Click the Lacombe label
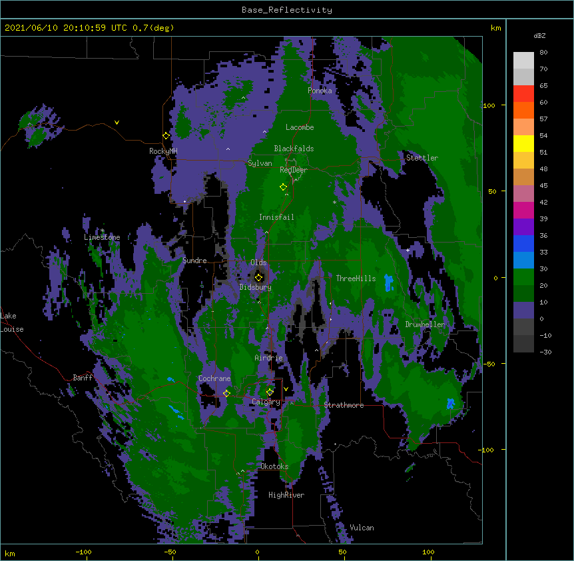This screenshot has height=561, width=574. click(x=300, y=127)
